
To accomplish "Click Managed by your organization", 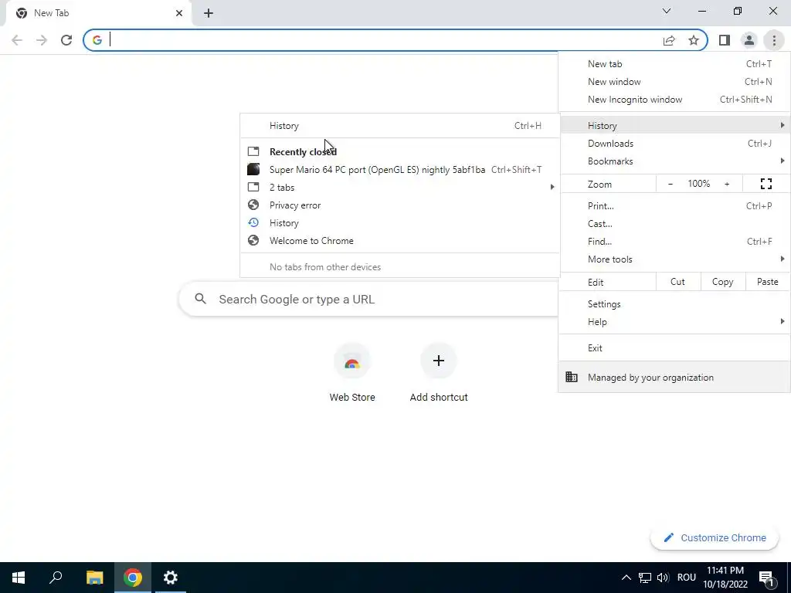I will tap(674, 377).
